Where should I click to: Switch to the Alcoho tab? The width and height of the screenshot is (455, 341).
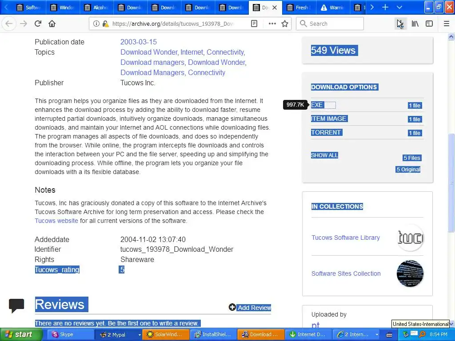[96, 8]
